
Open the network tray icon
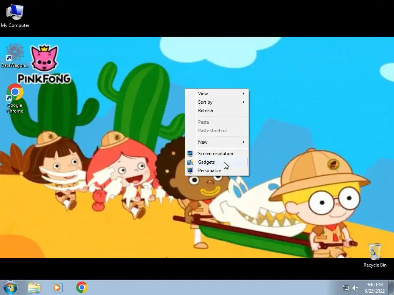(x=346, y=288)
